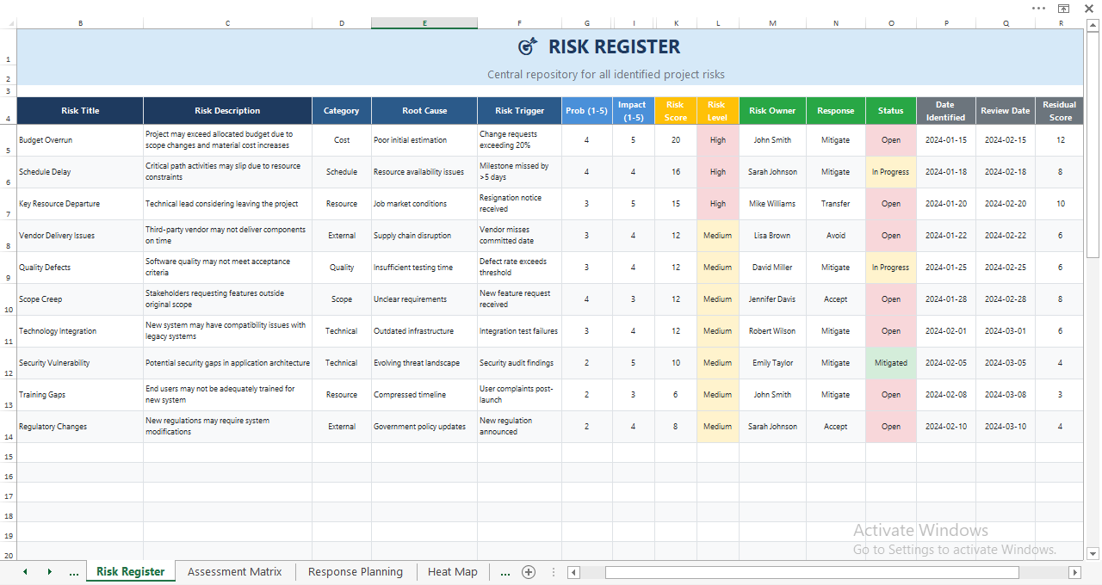
Task: Select the Schedule Delay cell
Action: pyautogui.click(x=81, y=172)
